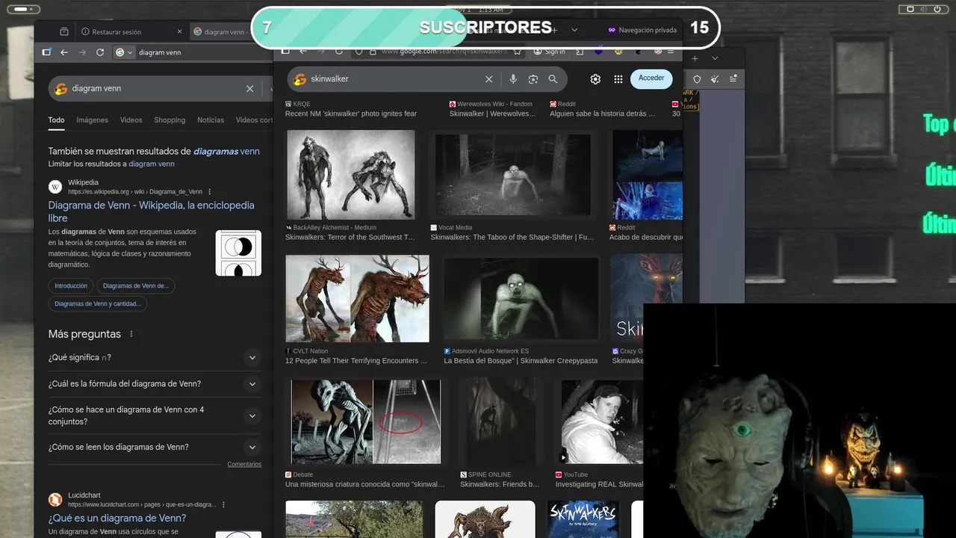
Task: Clear the skinwalker search box
Action: (x=489, y=79)
